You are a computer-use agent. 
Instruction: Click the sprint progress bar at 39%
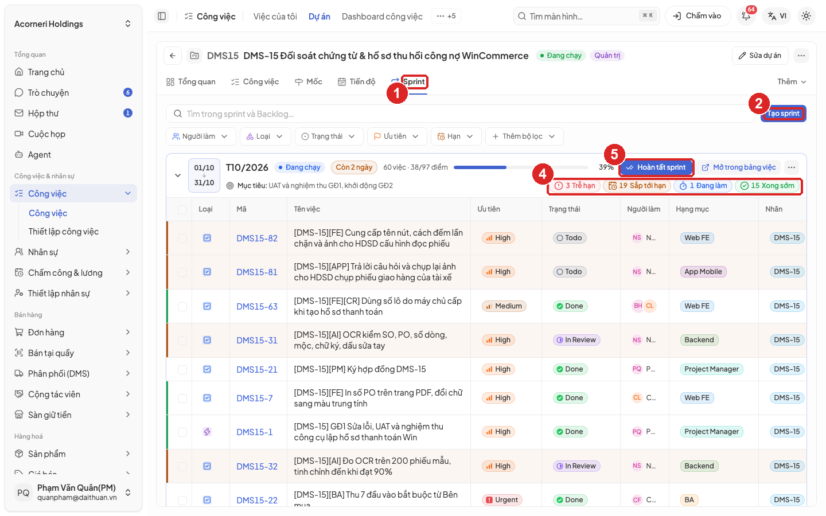(521, 167)
